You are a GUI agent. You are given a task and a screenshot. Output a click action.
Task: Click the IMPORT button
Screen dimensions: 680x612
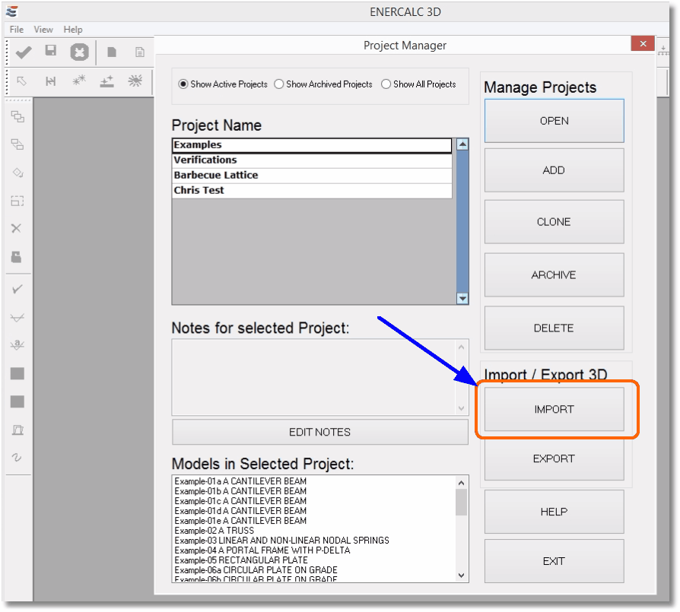(x=554, y=410)
